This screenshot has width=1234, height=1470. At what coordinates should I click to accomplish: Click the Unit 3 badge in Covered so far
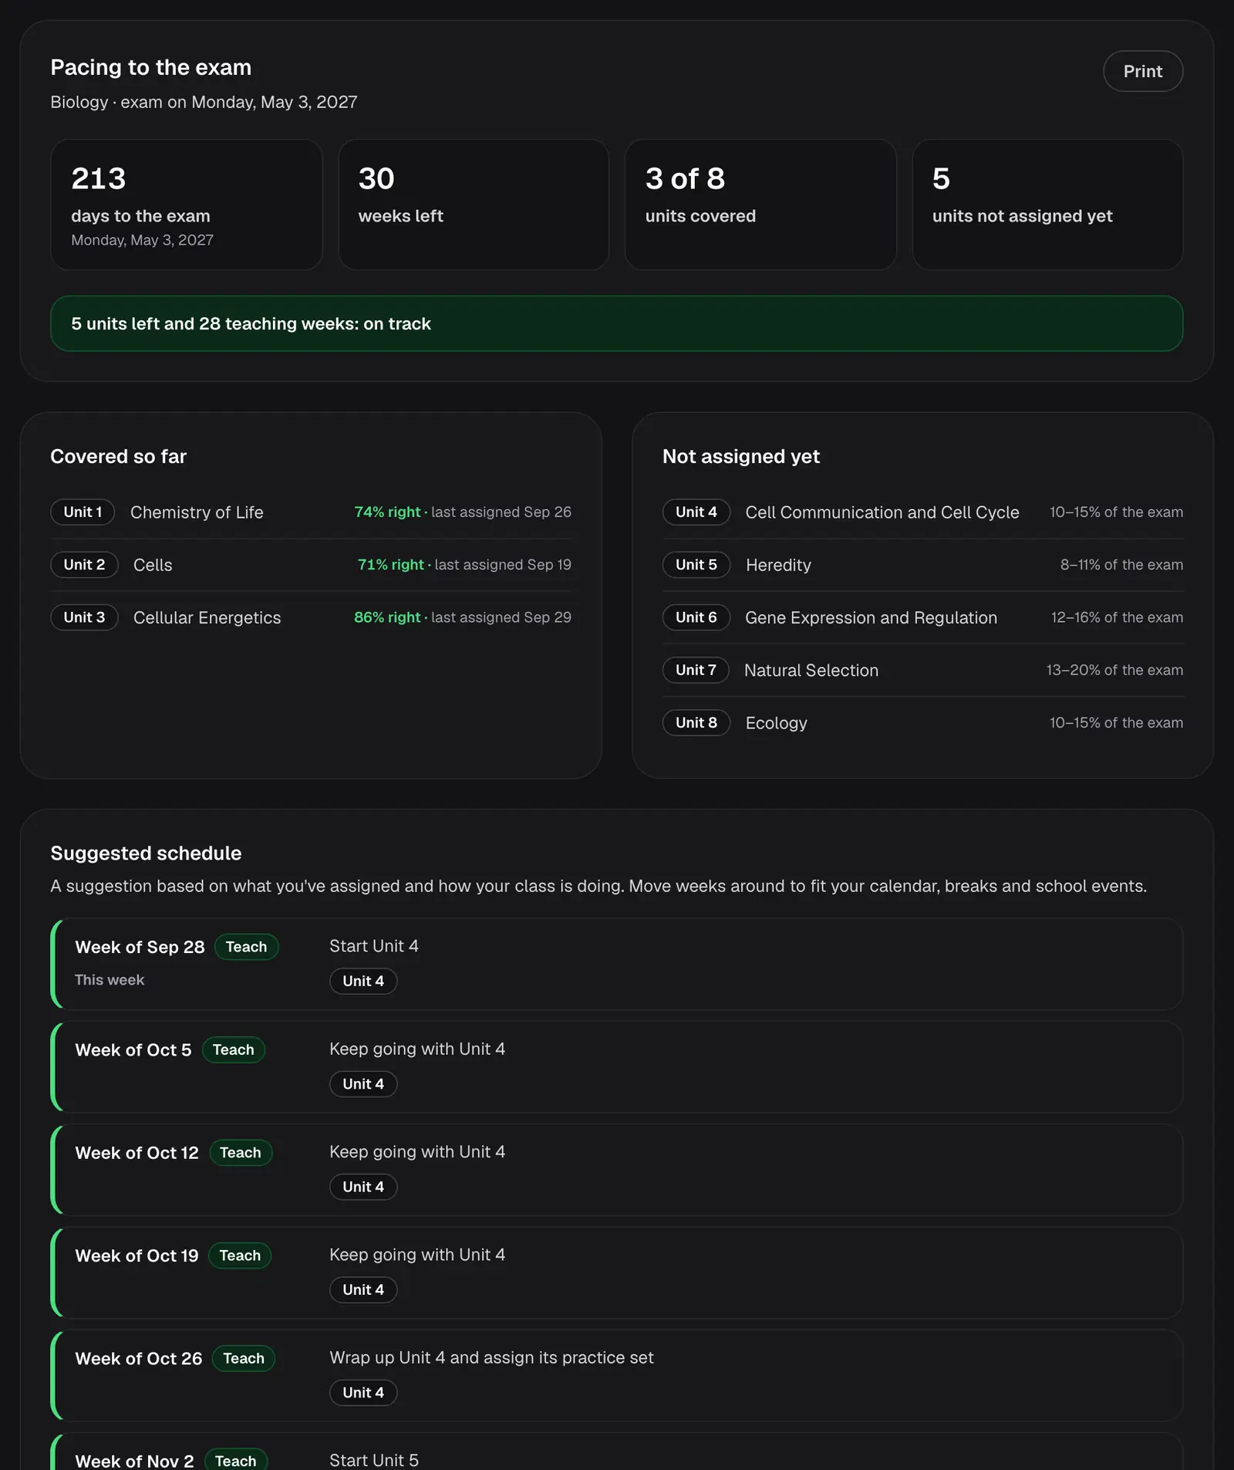coord(84,617)
